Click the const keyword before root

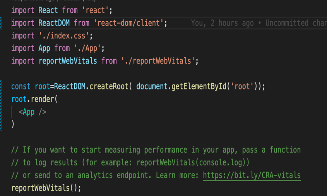coord(21,86)
